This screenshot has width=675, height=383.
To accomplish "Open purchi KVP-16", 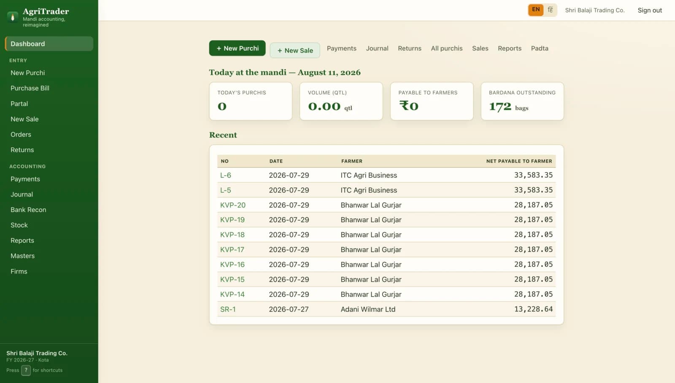I will pyautogui.click(x=232, y=265).
